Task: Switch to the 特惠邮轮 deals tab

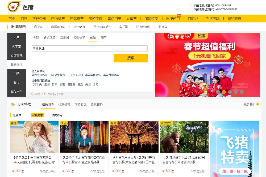Action: pos(97,105)
